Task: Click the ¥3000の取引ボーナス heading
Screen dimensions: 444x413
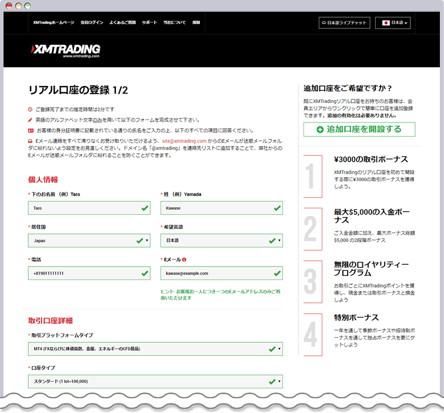Action: tap(371, 159)
